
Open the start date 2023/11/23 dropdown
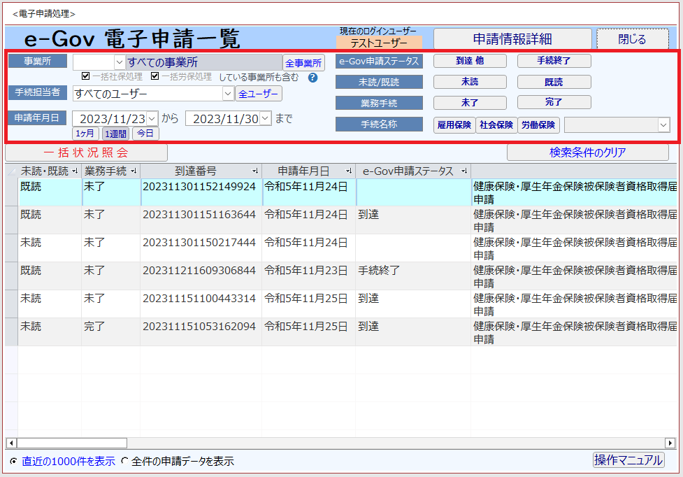pyautogui.click(x=152, y=119)
